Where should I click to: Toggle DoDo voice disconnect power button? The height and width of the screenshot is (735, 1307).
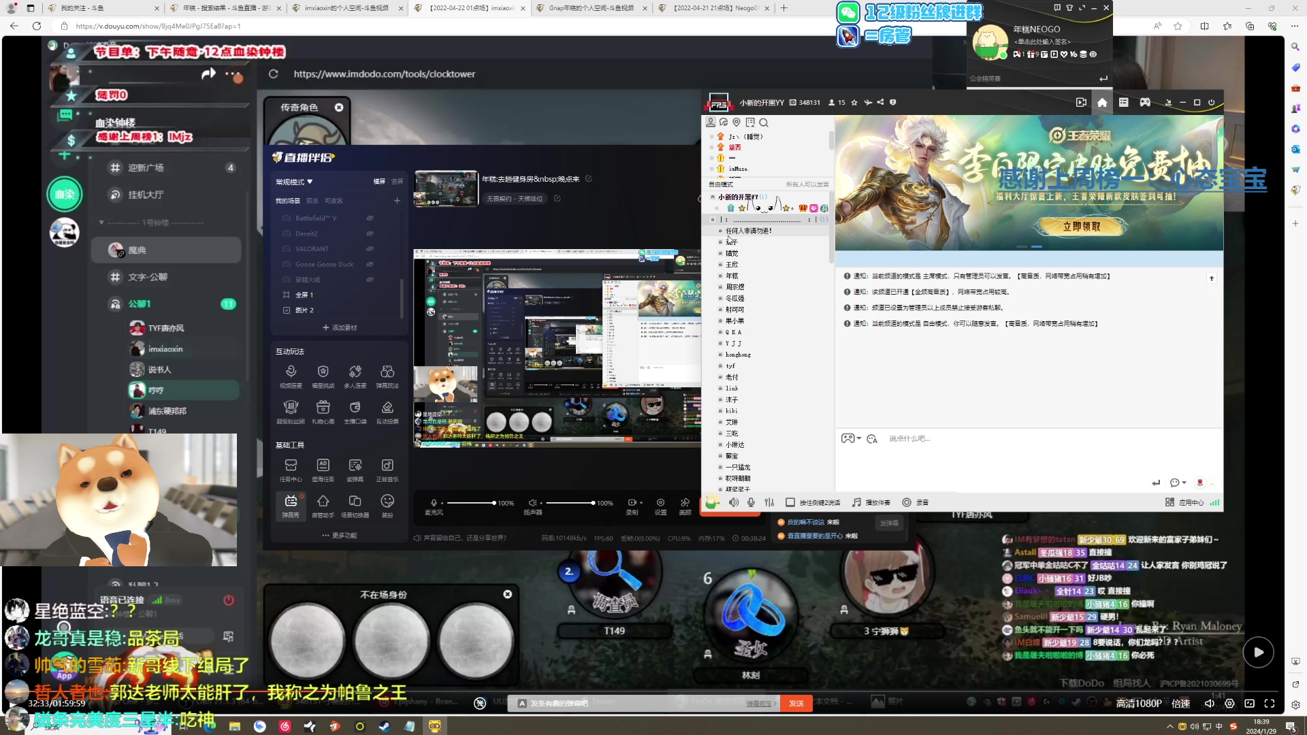pyautogui.click(x=229, y=600)
